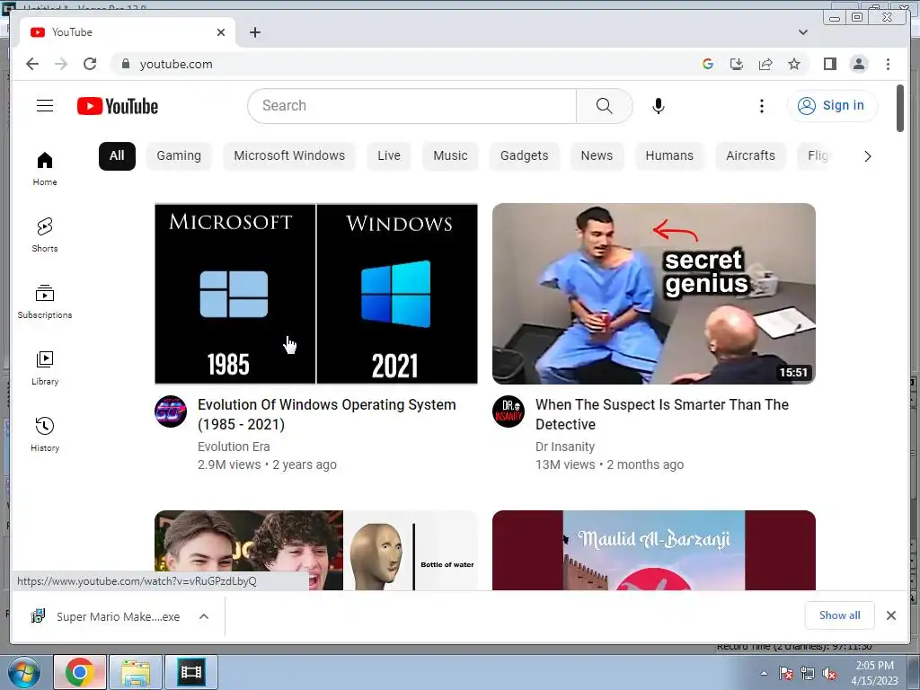
Task: Expand Super Mario Maker download options
Action: point(204,616)
